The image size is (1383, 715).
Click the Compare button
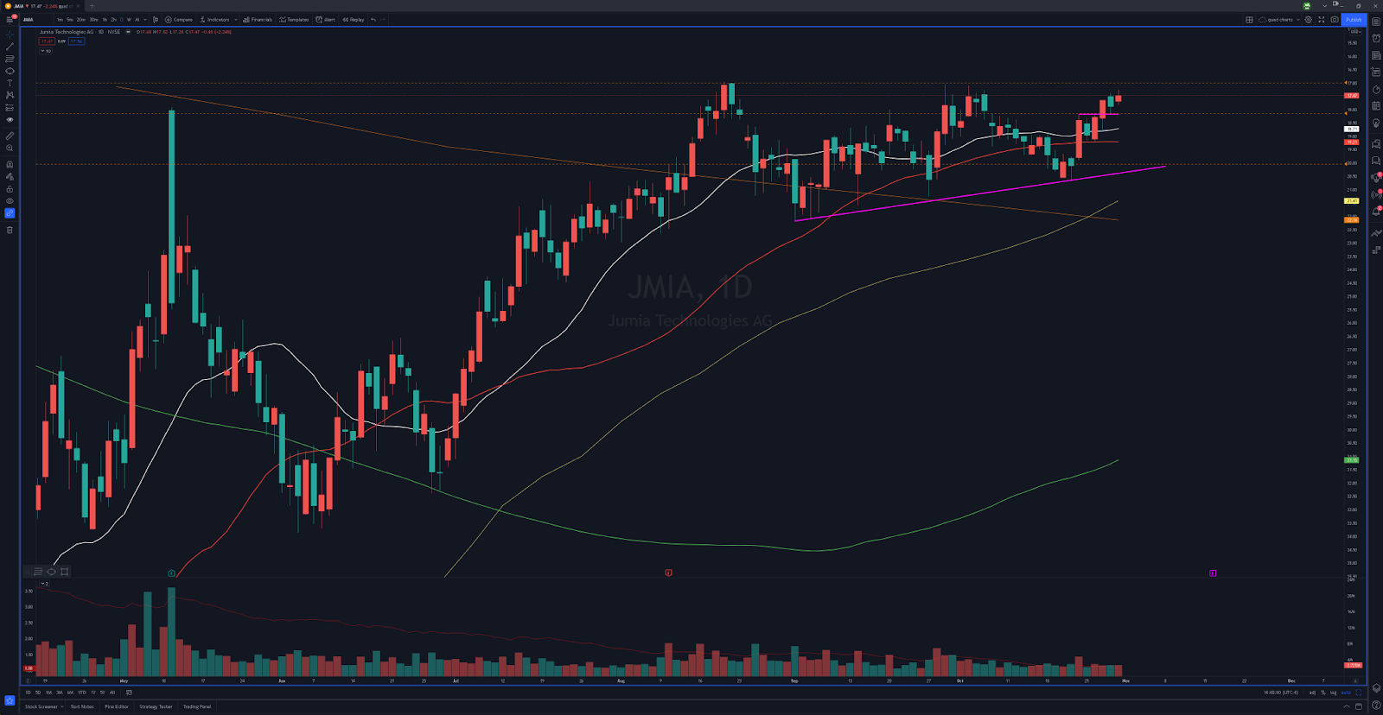(179, 19)
